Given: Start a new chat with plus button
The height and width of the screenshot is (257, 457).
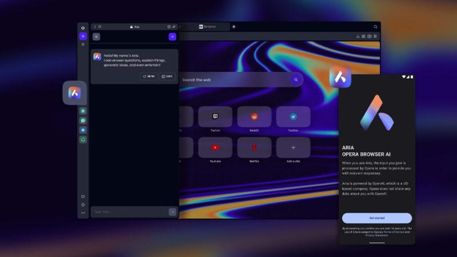Looking at the screenshot, I should [x=172, y=37].
